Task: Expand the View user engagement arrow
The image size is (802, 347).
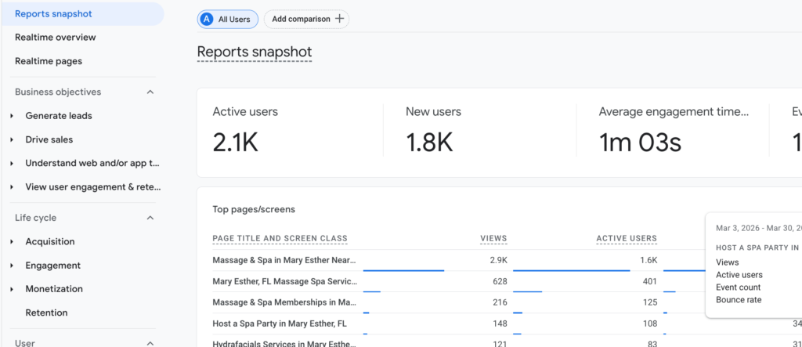Action: click(13, 187)
